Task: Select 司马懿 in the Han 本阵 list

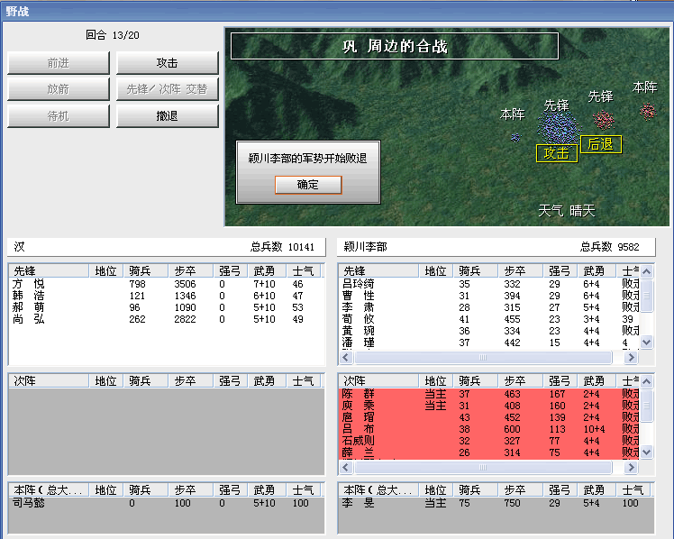Action: [x=29, y=503]
